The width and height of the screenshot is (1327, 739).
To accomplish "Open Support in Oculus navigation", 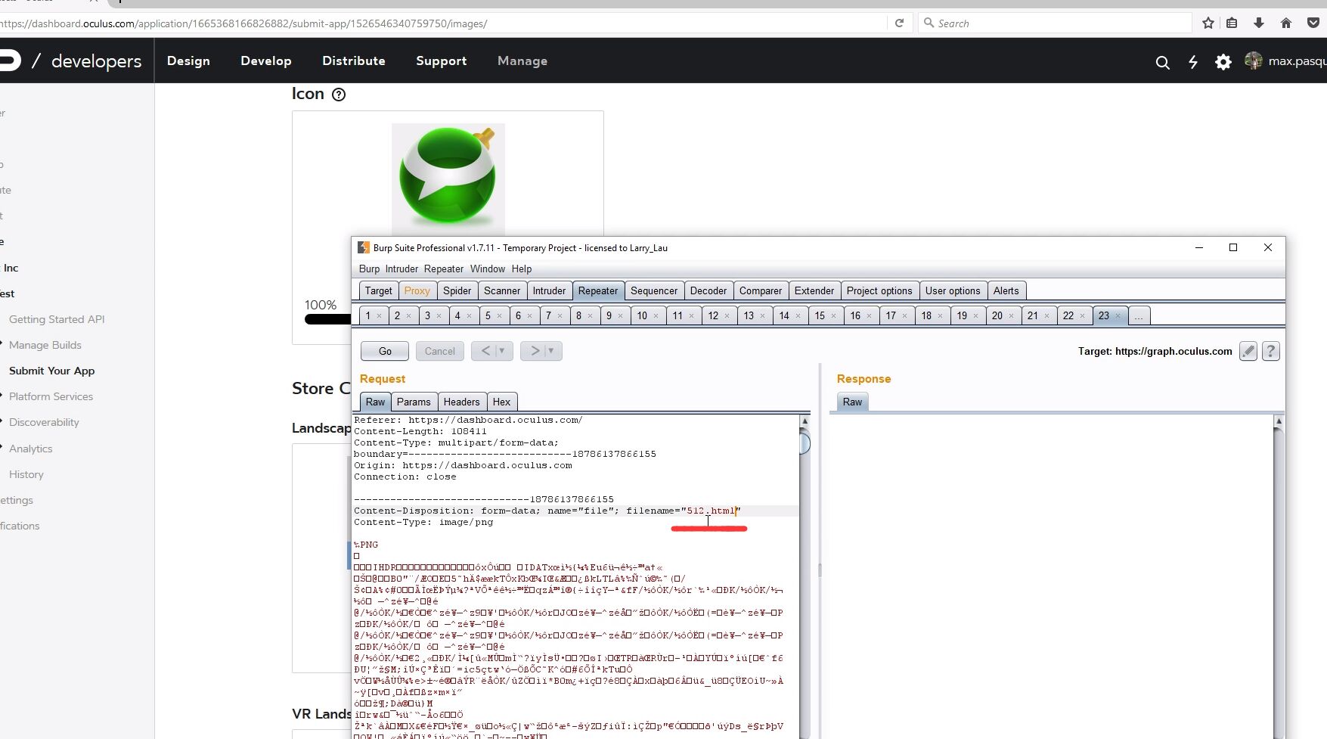I will coord(442,61).
